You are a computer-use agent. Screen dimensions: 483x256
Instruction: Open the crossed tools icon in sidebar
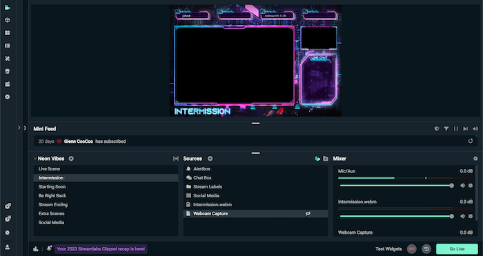(x=7, y=59)
